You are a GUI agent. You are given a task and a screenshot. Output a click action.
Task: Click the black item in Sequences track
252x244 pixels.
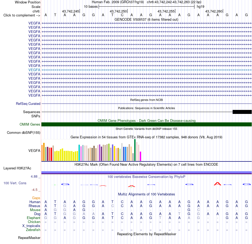[242, 112]
